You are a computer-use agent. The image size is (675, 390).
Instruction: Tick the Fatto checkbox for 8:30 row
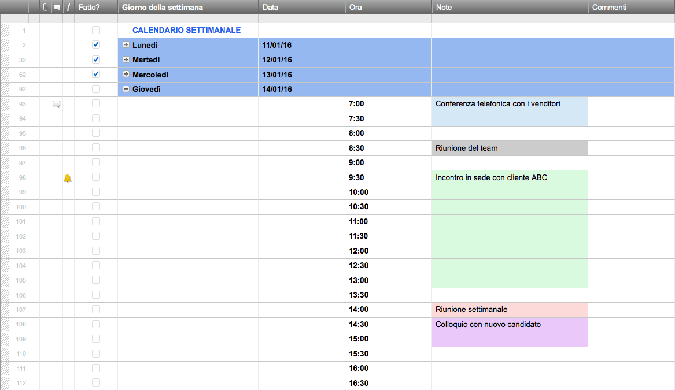pyautogui.click(x=96, y=147)
